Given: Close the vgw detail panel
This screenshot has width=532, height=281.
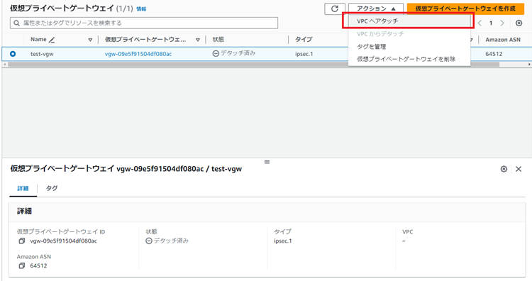Looking at the screenshot, I should coord(519,169).
